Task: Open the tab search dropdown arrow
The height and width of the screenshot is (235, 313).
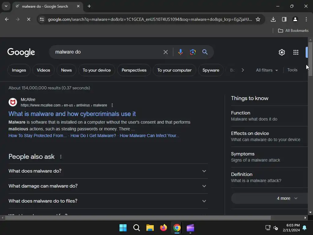Action: (x=6, y=6)
